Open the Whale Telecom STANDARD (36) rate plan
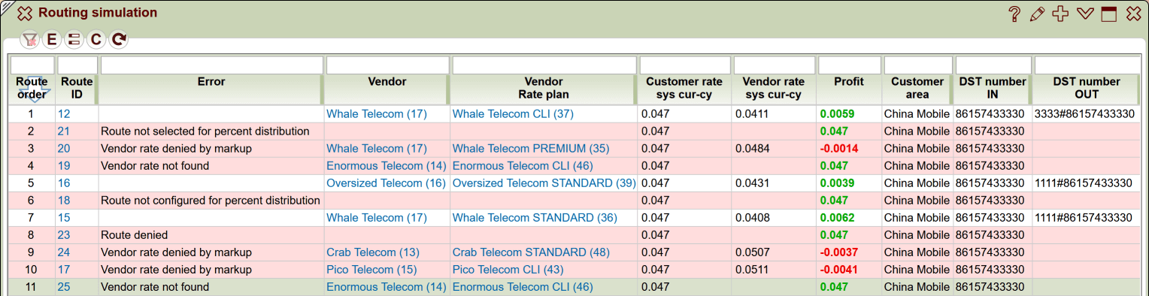1149x296 pixels. coord(535,217)
